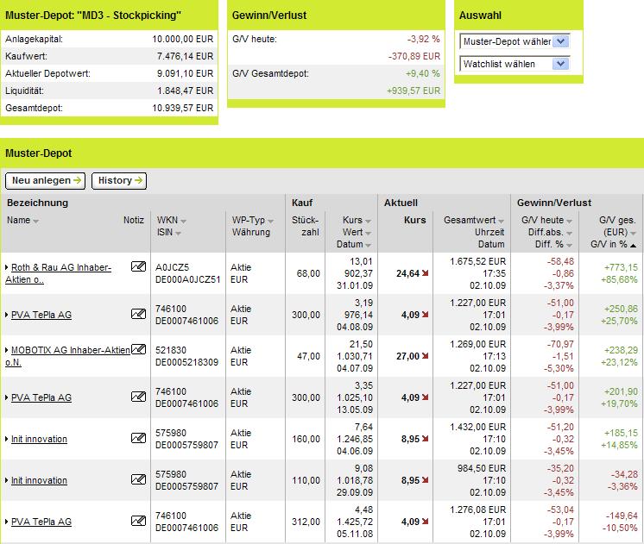Open note icon for PVA TePla bought 04.08.09
Viewport: 644px width, 544px height.
pos(138,314)
